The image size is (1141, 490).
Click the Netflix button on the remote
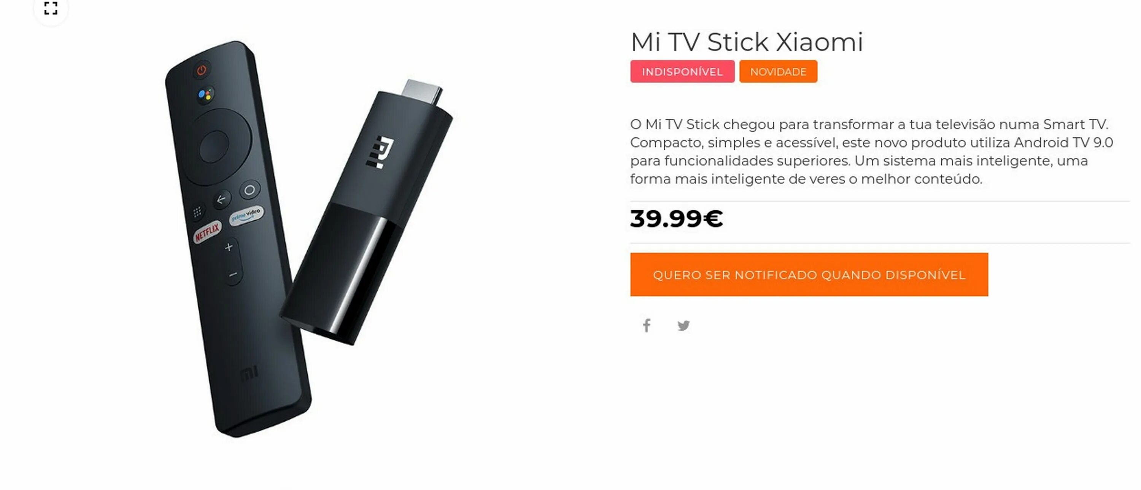tap(207, 231)
